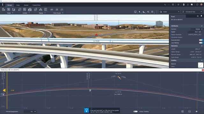
Task: Switch to the Create tab
Action: coord(18,5)
